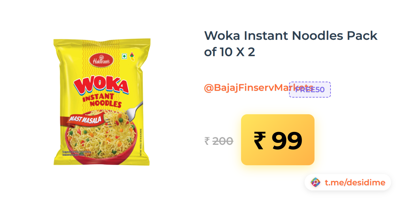Click the struck-through ₹ 200 original price
The width and height of the screenshot is (408, 204).
[219, 141]
